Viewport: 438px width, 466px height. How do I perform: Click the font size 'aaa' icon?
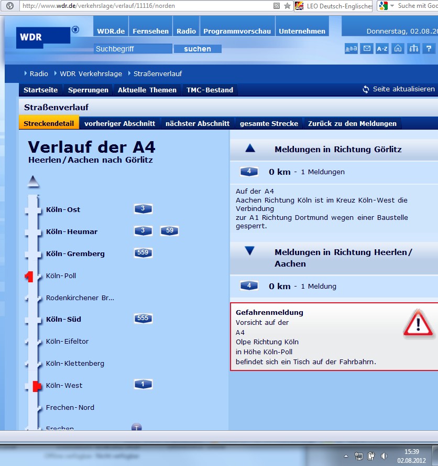351,49
